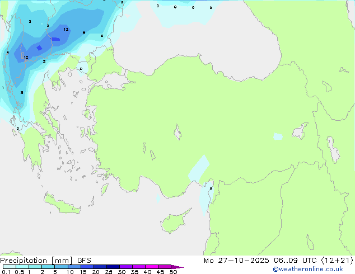Click the '0.1' legend scale label
Screen dimensions: 355x274
(x=6, y=272)
